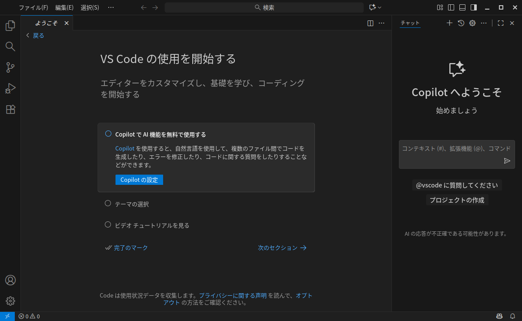Go forward with the navigation right arrow
This screenshot has height=321, width=522.
(x=155, y=7)
